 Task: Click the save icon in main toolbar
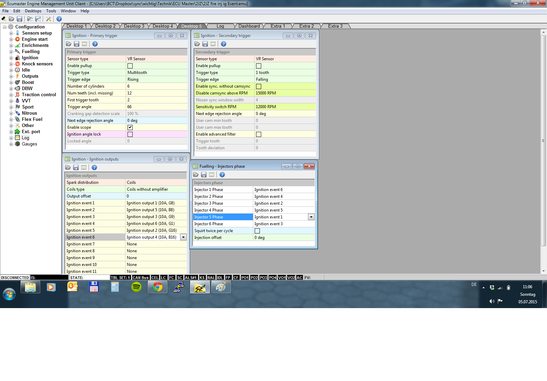(x=19, y=19)
